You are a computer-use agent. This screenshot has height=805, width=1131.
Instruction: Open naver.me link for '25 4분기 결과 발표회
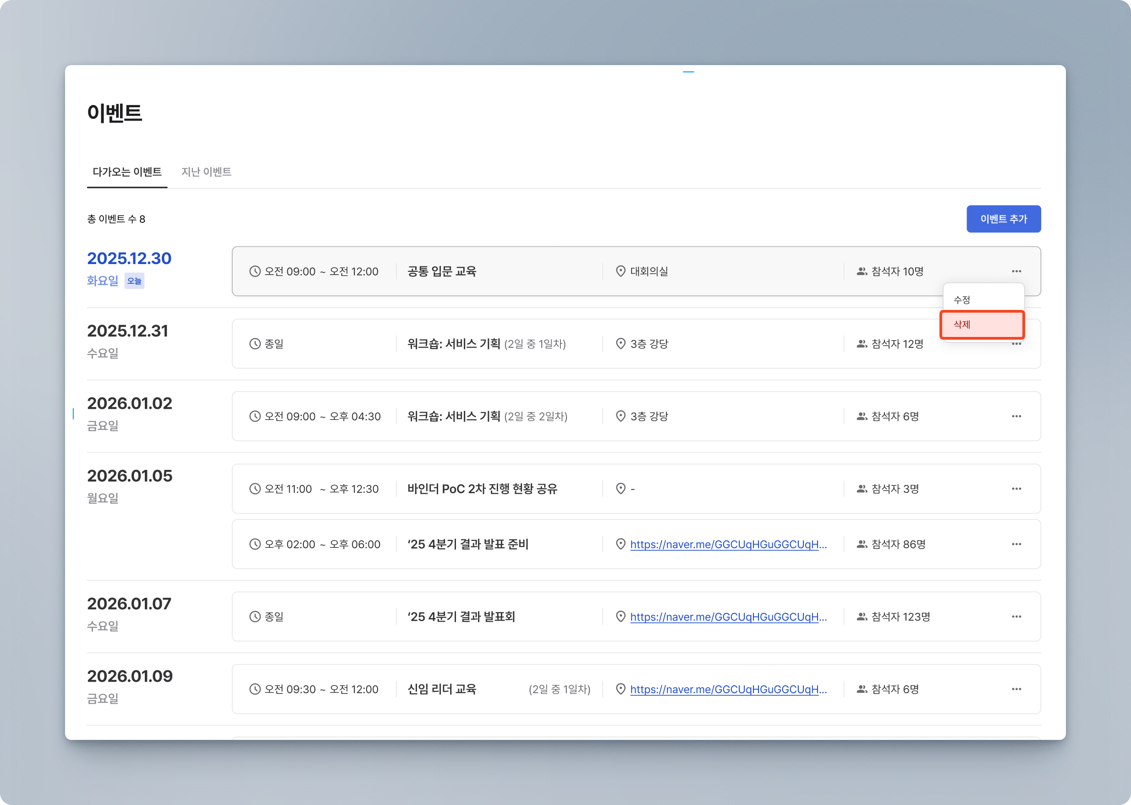point(728,617)
